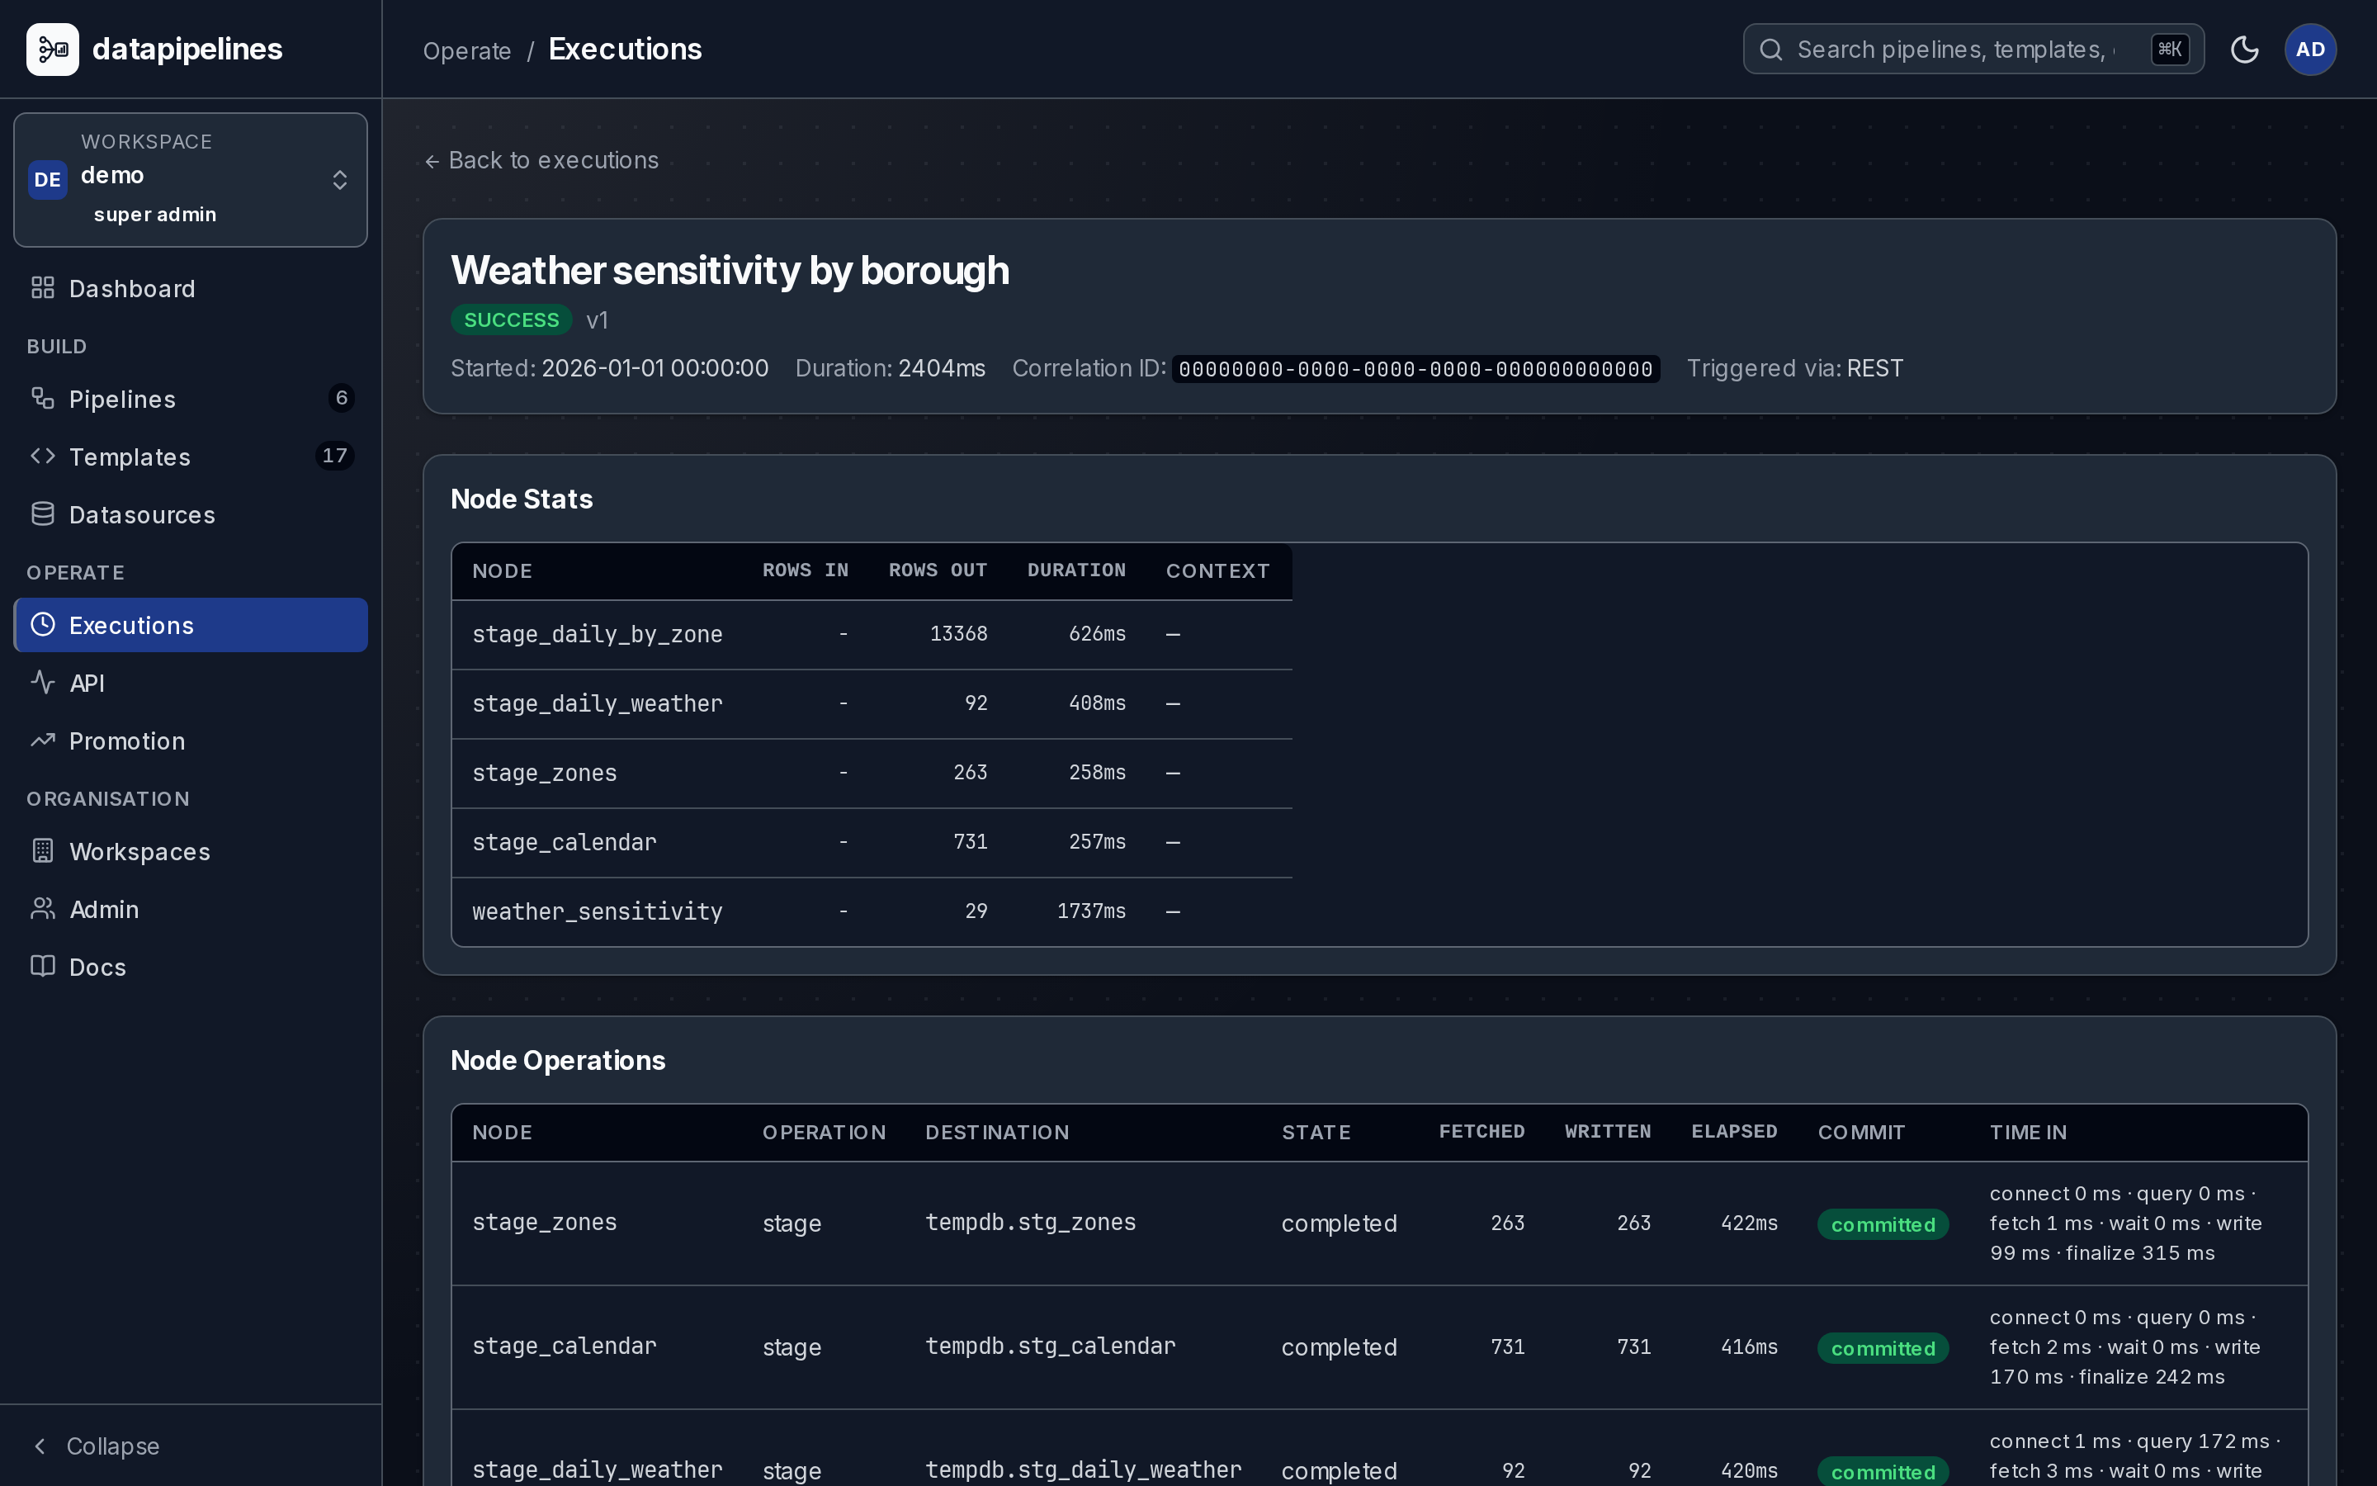
Task: Click committed badge for stage_calendar
Action: pos(1883,1347)
